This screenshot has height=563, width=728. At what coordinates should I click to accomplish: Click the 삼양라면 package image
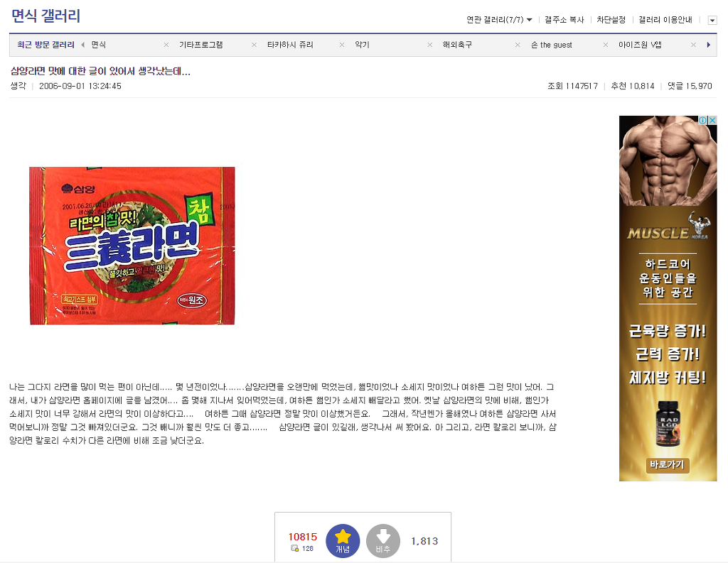pos(132,246)
